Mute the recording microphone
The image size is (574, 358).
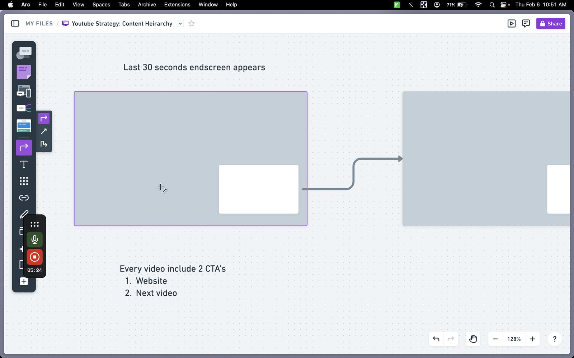coord(34,240)
